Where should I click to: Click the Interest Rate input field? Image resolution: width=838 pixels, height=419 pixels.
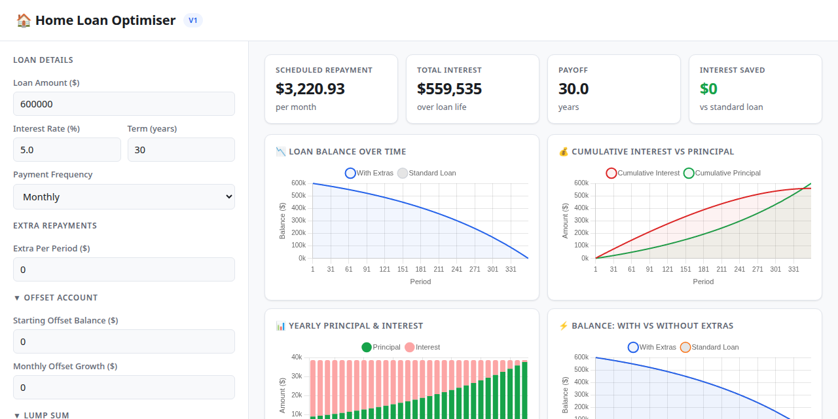point(67,150)
